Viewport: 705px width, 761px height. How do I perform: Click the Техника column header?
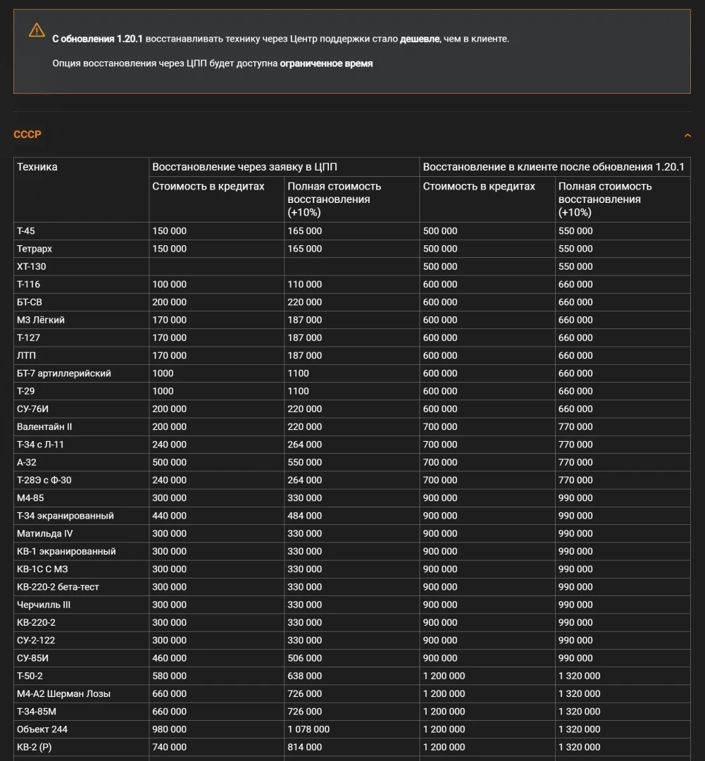[x=37, y=167]
